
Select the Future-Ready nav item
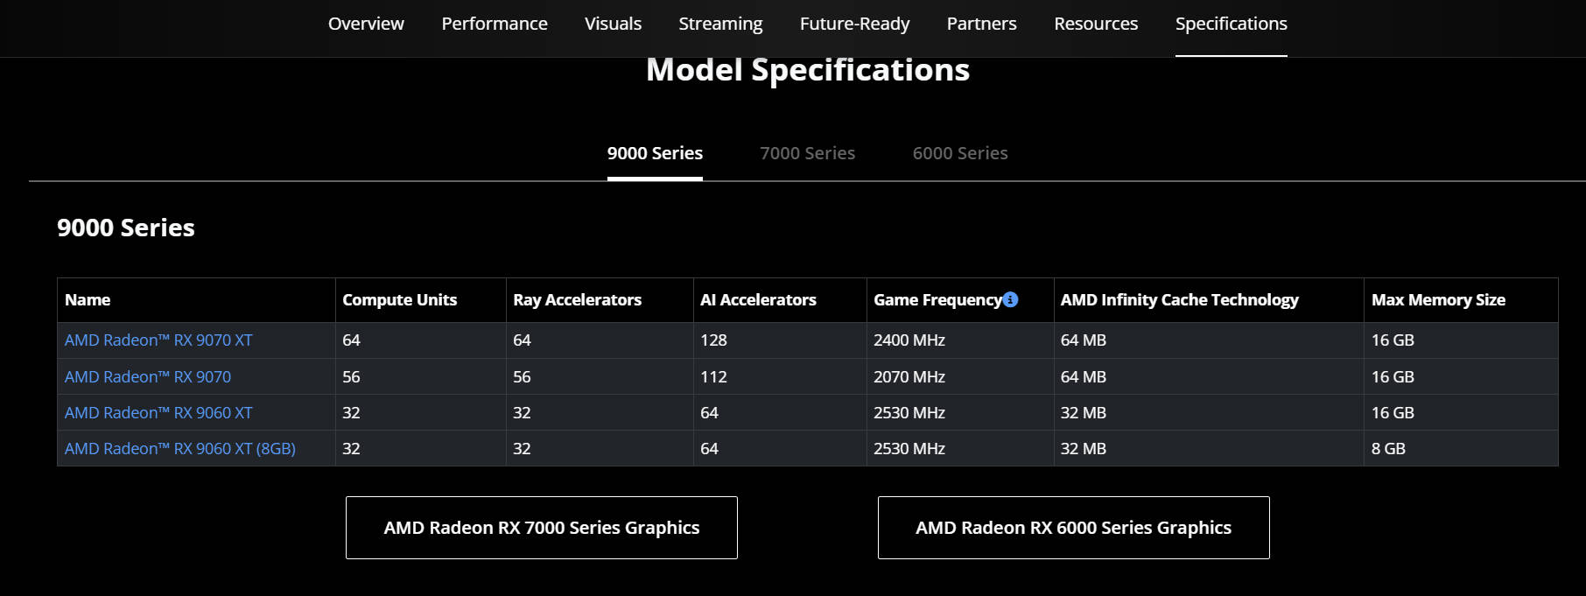(x=854, y=24)
